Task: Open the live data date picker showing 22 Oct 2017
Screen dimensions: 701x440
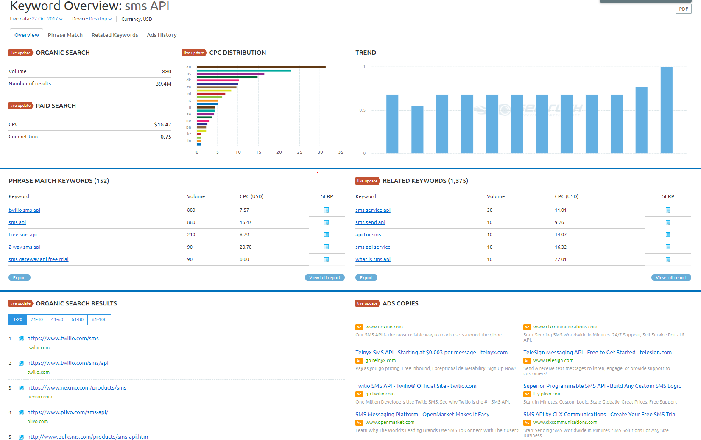Action: click(47, 19)
